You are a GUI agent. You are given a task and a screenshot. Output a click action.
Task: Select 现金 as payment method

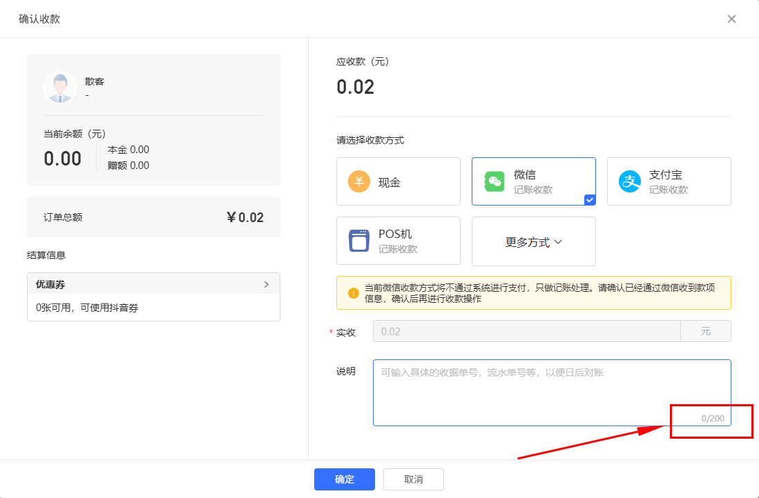coord(398,182)
